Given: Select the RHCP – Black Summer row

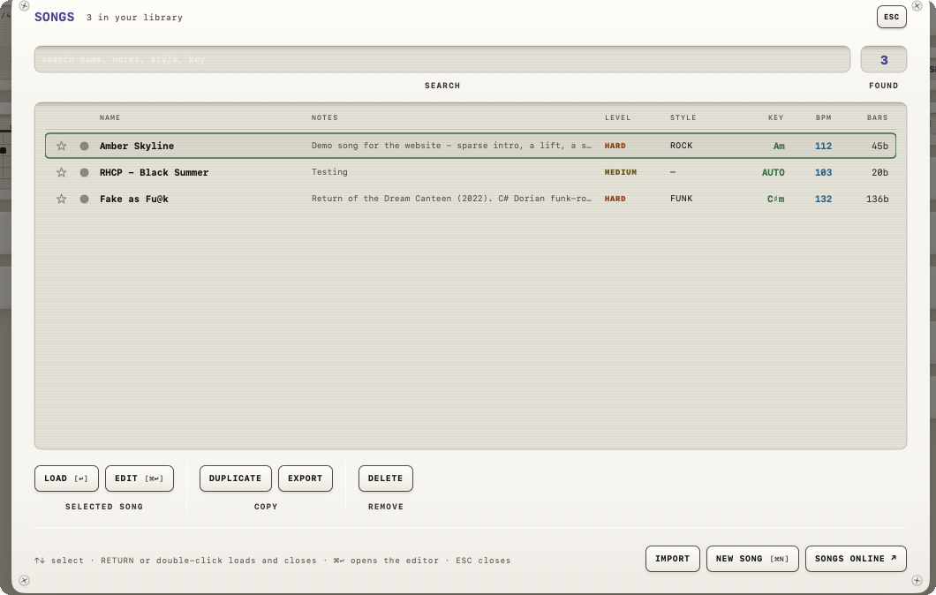Looking at the screenshot, I should pos(471,172).
